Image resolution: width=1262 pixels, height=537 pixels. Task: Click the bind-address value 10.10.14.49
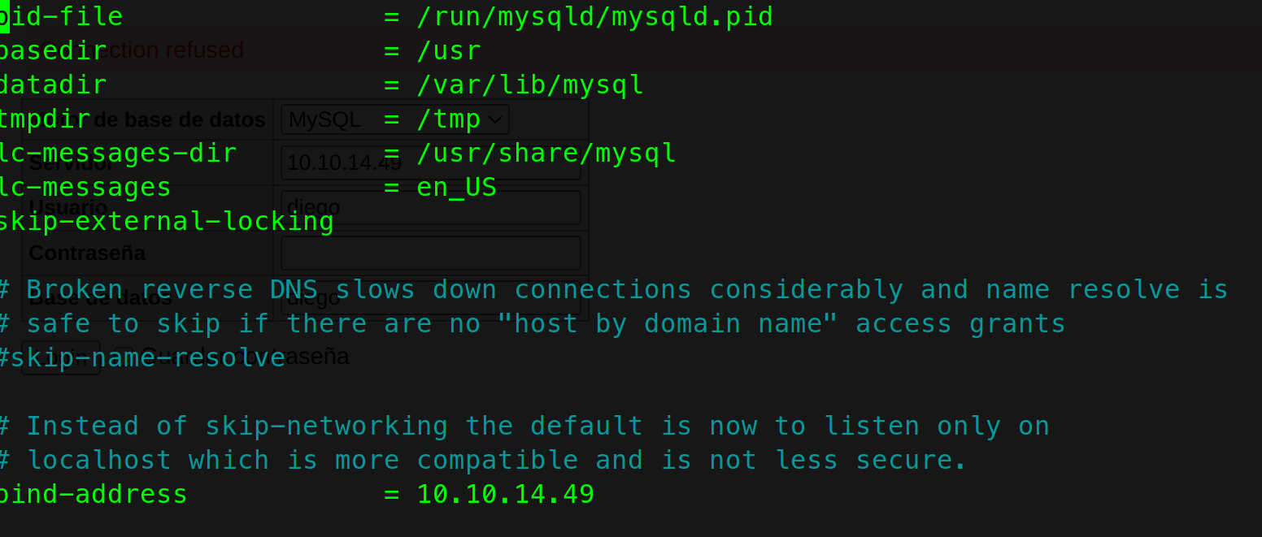[505, 495]
